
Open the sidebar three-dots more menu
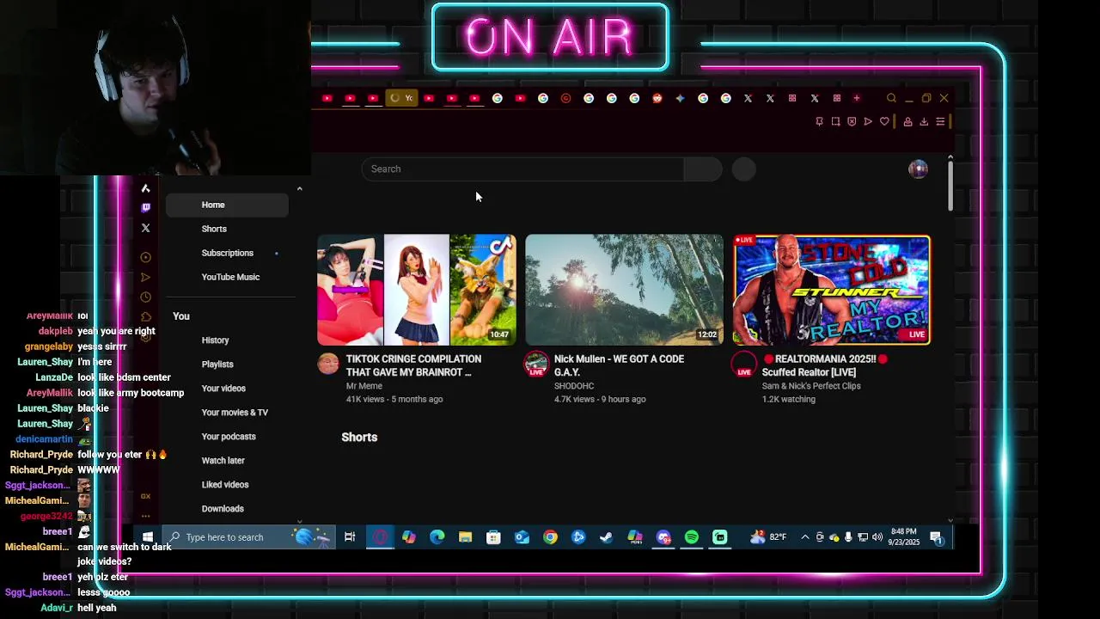pos(145,517)
